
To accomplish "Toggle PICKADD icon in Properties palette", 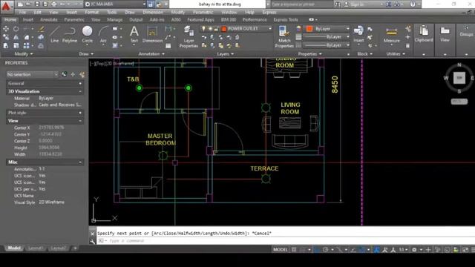I will 65,74.
